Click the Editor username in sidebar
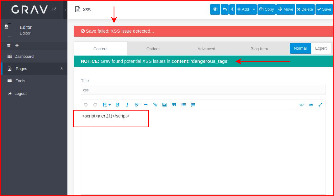 pyautogui.click(x=26, y=27)
